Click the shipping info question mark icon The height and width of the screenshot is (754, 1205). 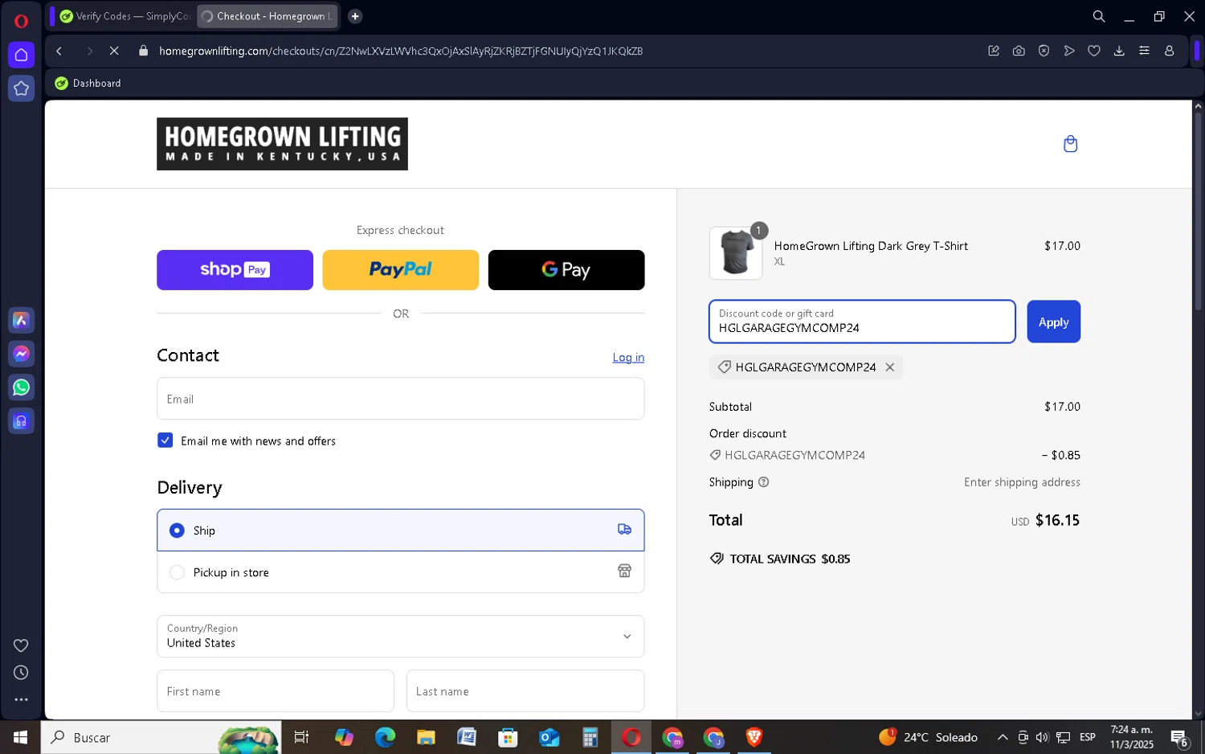[763, 482]
